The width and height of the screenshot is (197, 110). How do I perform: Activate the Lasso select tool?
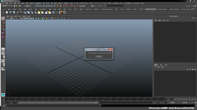coord(3,22)
